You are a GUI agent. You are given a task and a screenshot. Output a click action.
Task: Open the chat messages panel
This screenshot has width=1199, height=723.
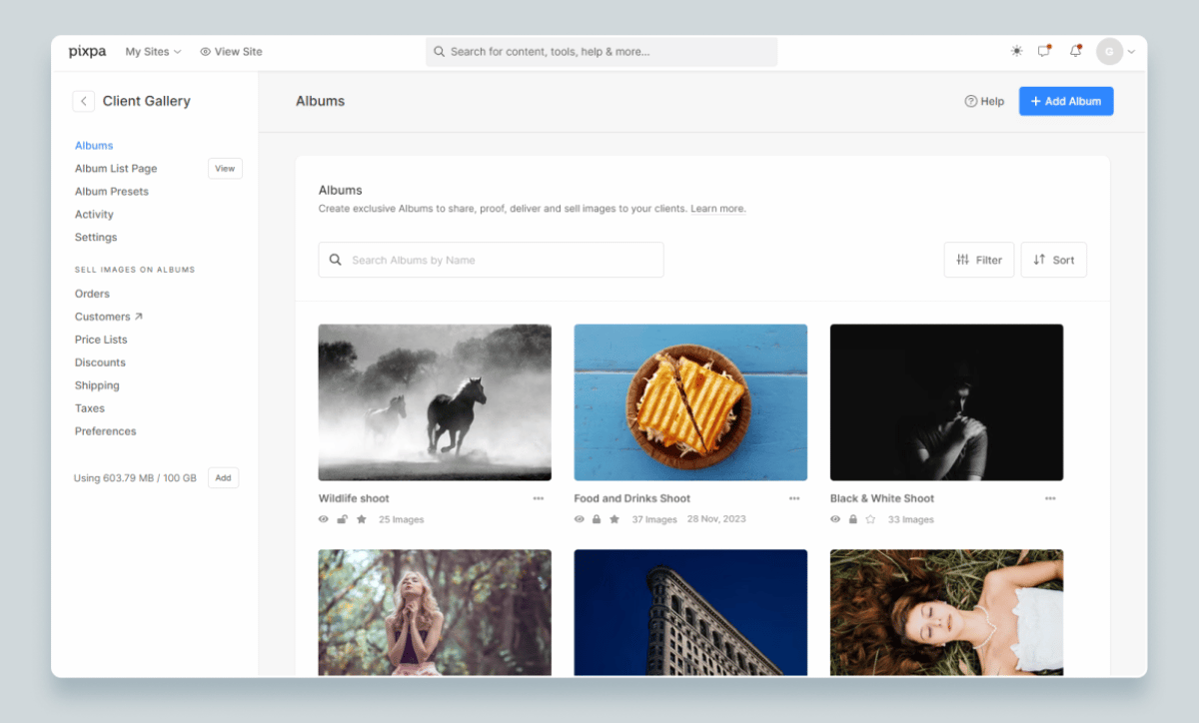pyautogui.click(x=1043, y=51)
